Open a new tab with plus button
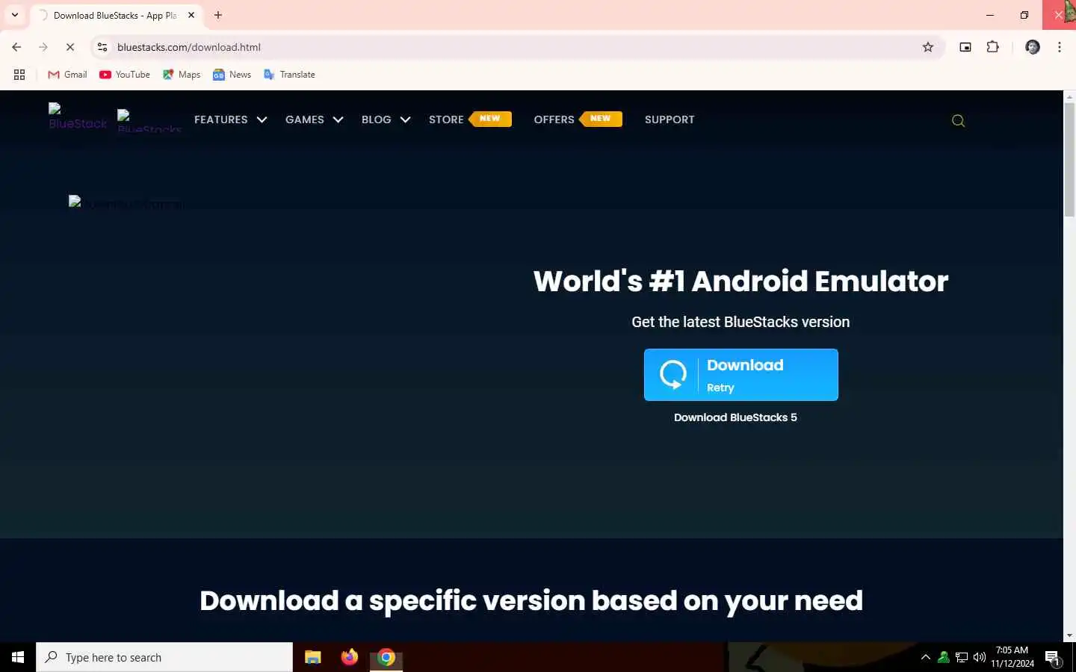 tap(218, 15)
